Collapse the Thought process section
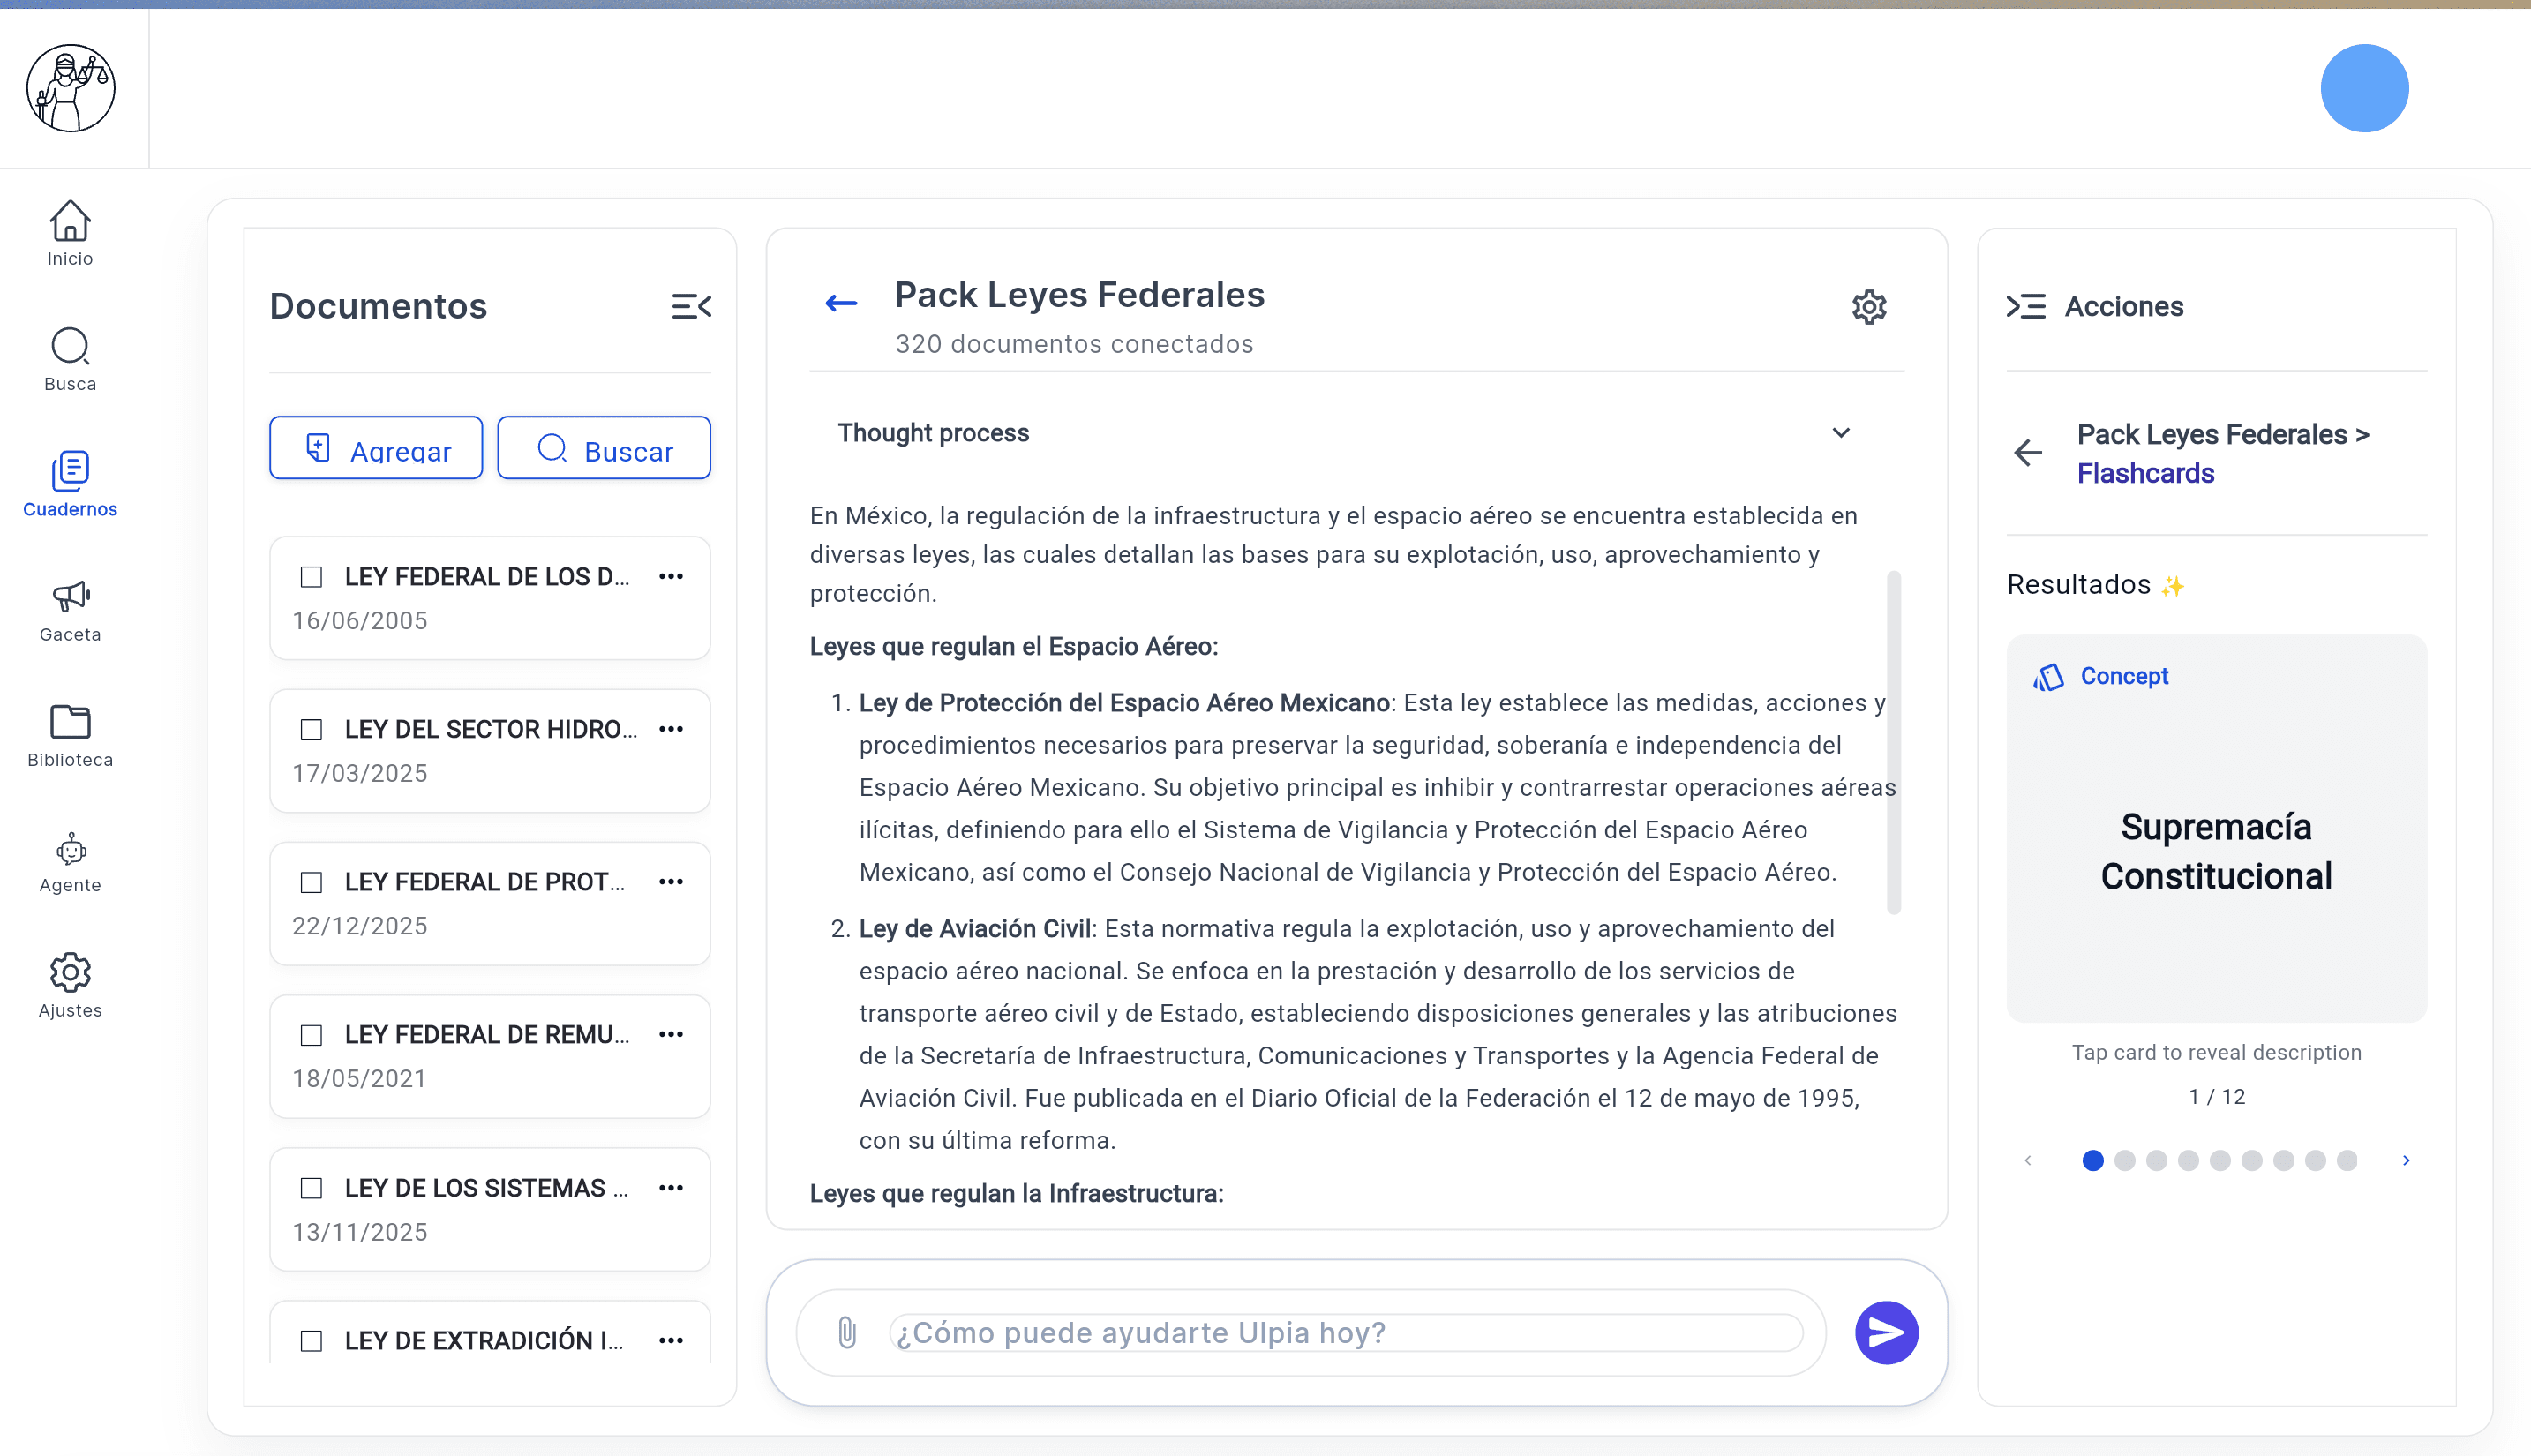Screen dimensions: 2531x1456 point(1843,433)
